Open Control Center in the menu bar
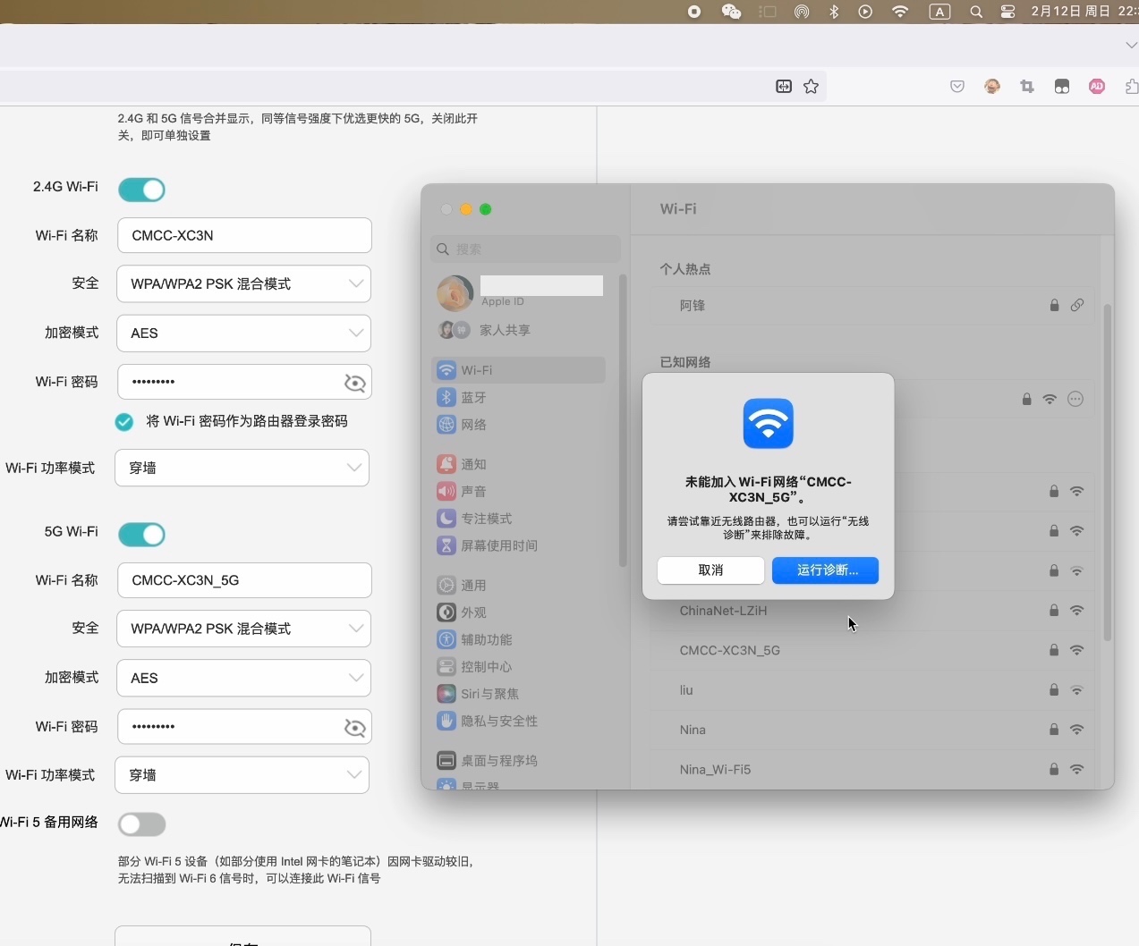 pos(1008,12)
